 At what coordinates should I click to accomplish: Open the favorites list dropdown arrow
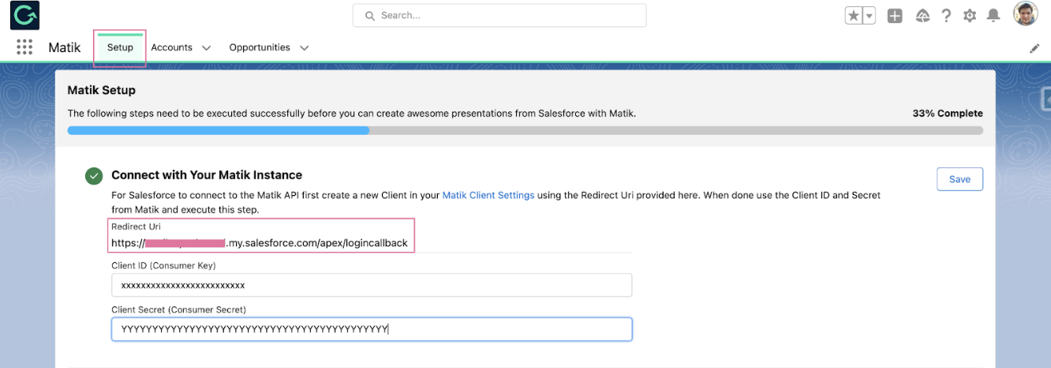tap(870, 16)
